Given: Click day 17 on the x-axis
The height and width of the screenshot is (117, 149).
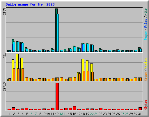Looking at the screenshot, I should coord(79,114).
